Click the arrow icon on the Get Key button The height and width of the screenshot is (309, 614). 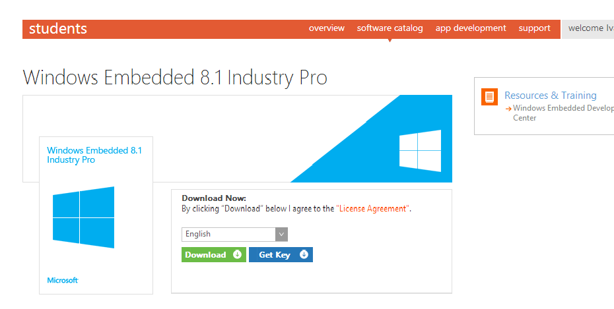(x=304, y=255)
